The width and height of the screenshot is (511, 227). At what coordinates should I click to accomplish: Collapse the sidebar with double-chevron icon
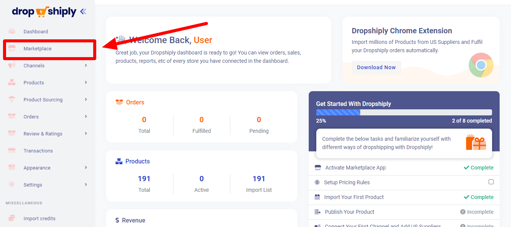[x=83, y=12]
